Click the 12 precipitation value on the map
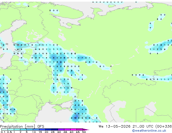The image size is (172, 133). pyautogui.click(x=75, y=118)
